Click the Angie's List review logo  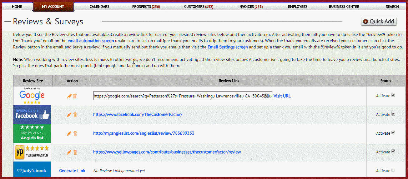[x=32, y=133]
